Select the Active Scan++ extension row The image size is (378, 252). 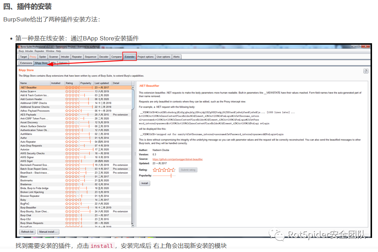coord(76,91)
